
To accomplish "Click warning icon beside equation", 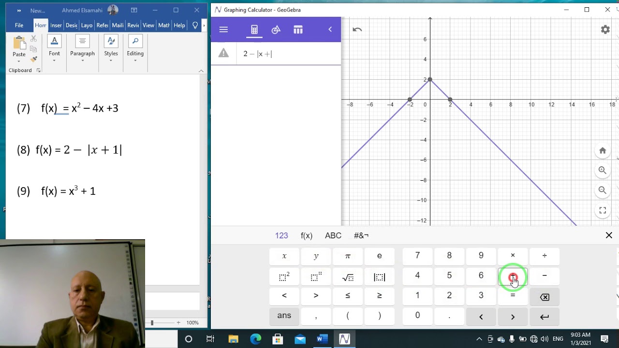I will (x=223, y=53).
